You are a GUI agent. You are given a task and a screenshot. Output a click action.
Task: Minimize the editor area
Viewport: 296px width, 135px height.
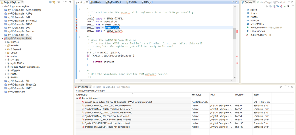click(x=233, y=2)
